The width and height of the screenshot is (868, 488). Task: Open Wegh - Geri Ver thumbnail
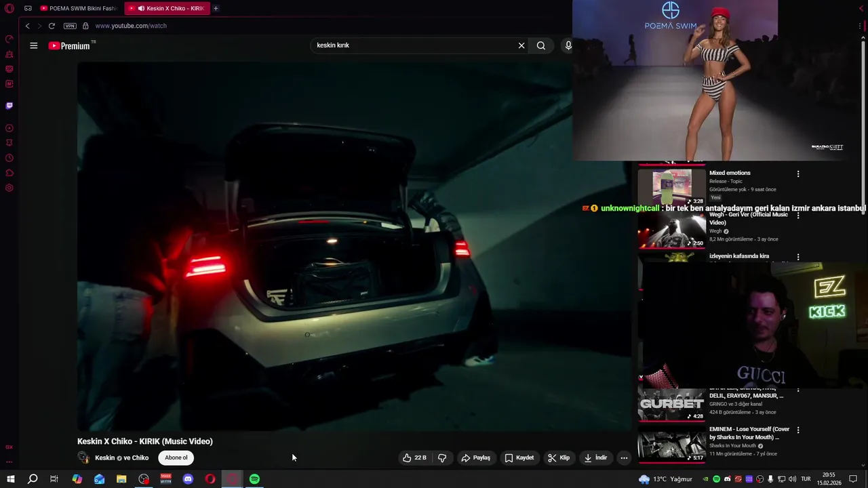click(671, 231)
